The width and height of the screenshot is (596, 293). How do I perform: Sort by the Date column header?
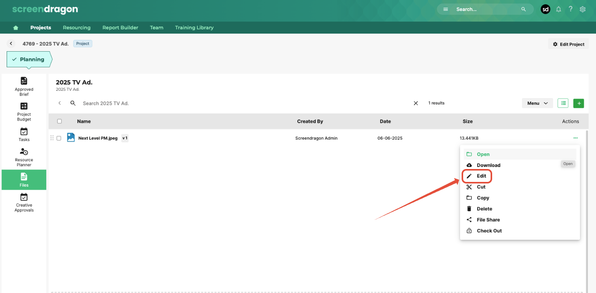(x=385, y=121)
